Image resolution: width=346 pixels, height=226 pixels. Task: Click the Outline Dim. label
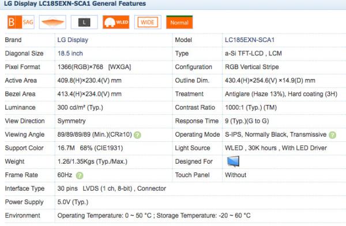pyautogui.click(x=192, y=80)
